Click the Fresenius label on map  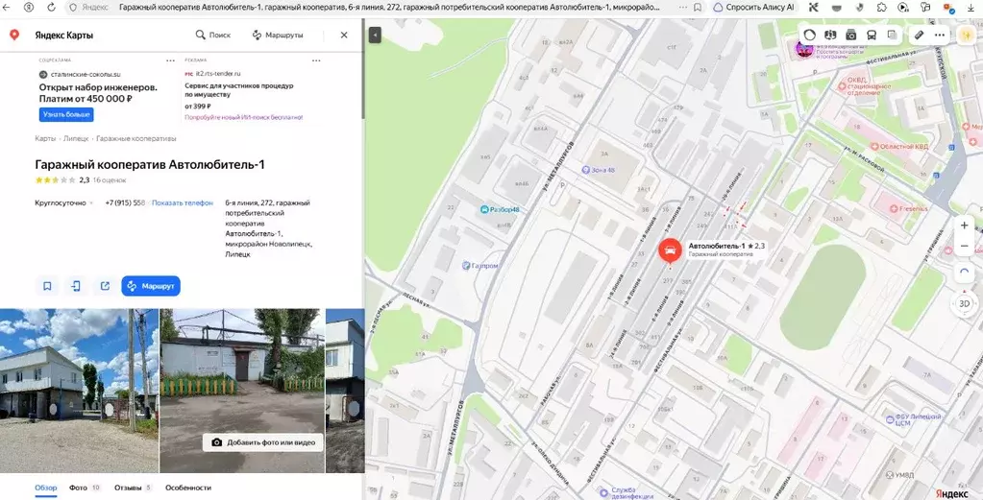[x=908, y=208]
